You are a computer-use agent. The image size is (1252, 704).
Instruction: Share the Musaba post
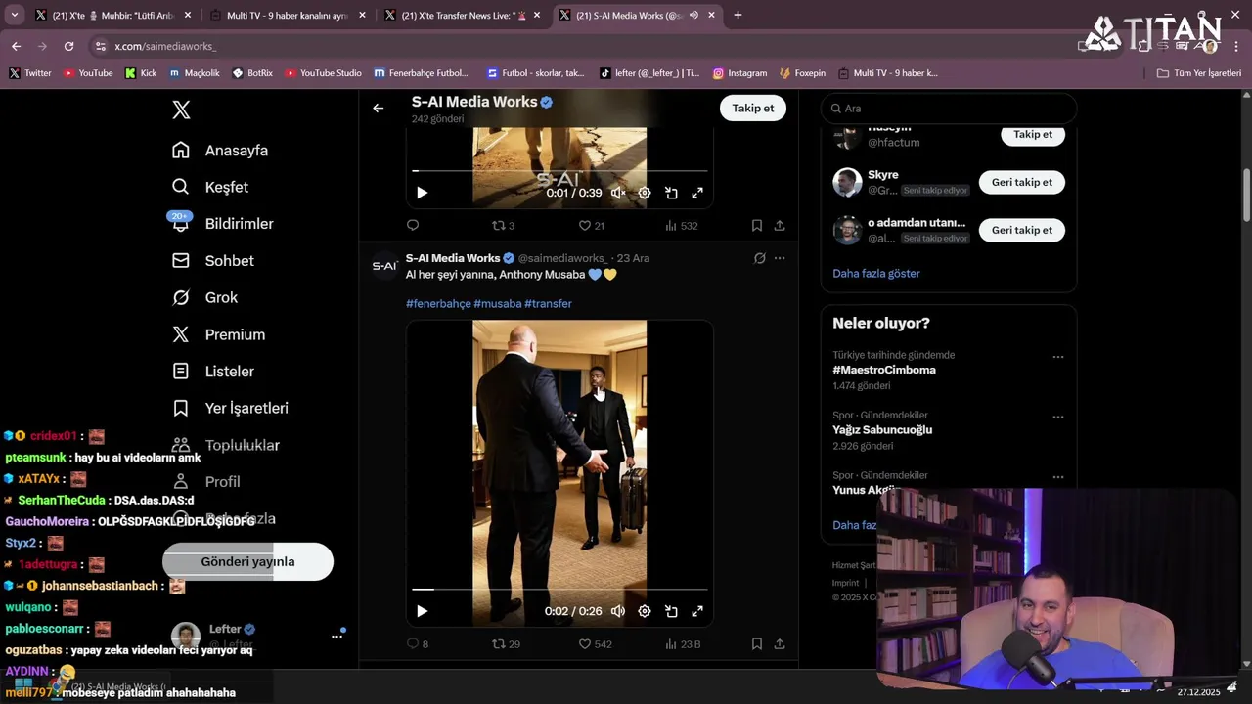[x=780, y=644]
